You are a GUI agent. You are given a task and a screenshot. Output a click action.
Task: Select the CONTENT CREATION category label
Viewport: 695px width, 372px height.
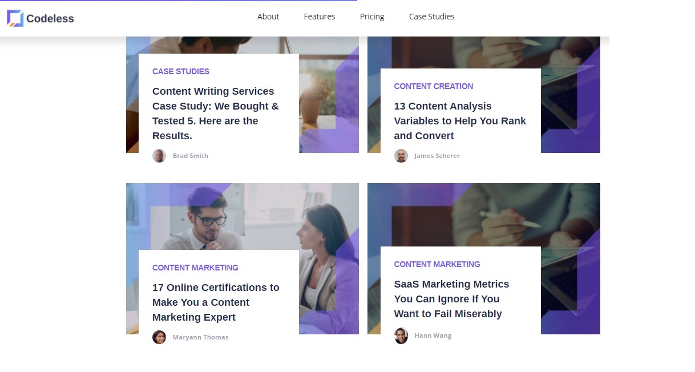434,86
